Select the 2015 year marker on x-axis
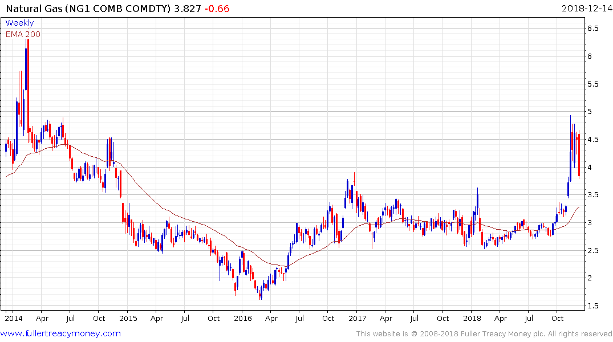This screenshot has height=342, width=613. click(x=128, y=318)
